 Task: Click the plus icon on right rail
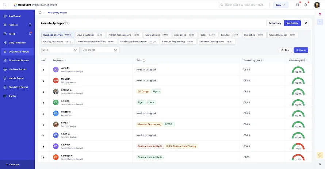point(320,22)
